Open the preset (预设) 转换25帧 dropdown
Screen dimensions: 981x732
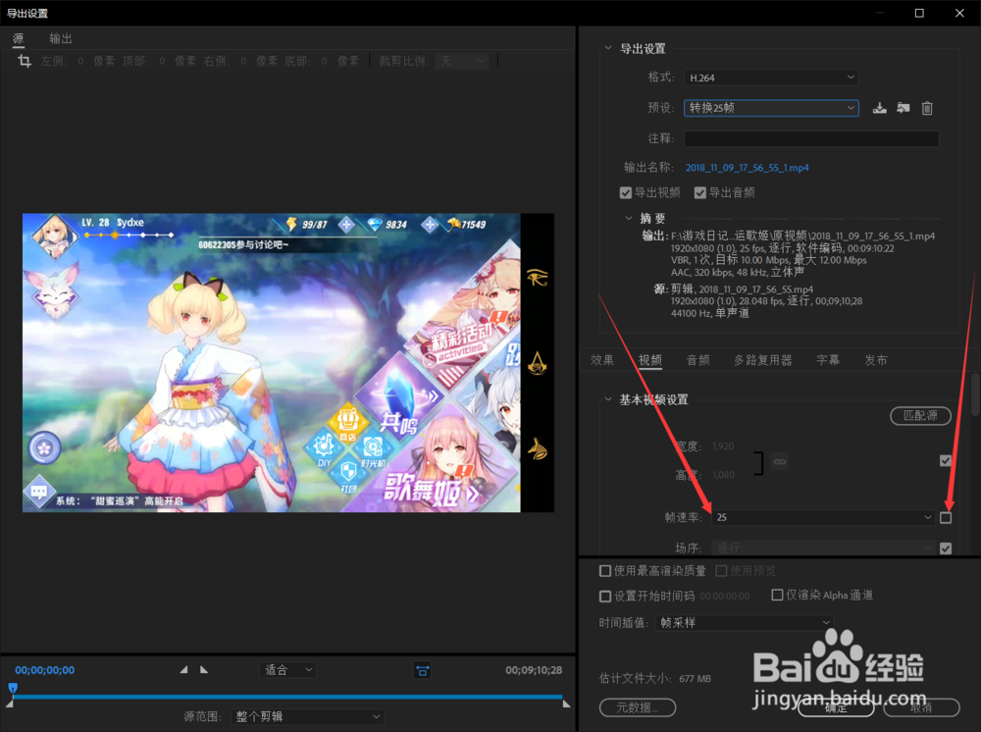[x=771, y=108]
